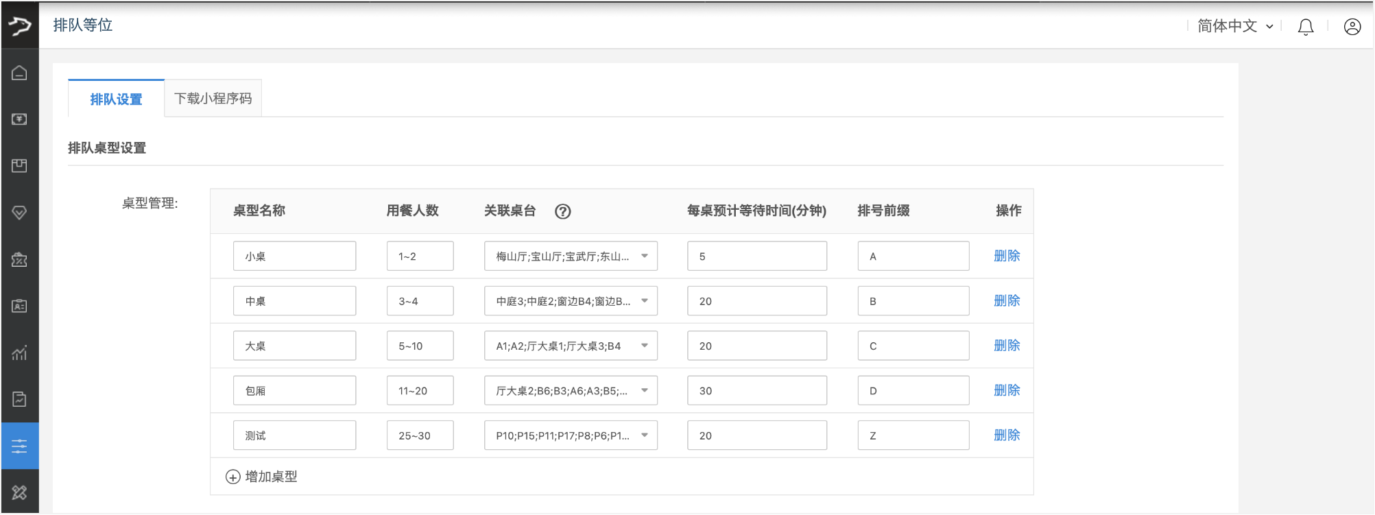Image resolution: width=1375 pixels, height=515 pixels.
Task: Open the ID card staff sidebar icon
Action: [19, 306]
